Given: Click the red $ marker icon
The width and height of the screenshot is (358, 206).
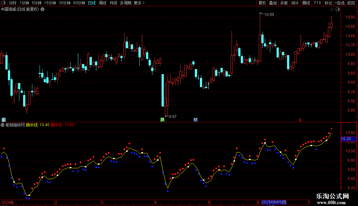Looking at the screenshot, I should point(300,120).
